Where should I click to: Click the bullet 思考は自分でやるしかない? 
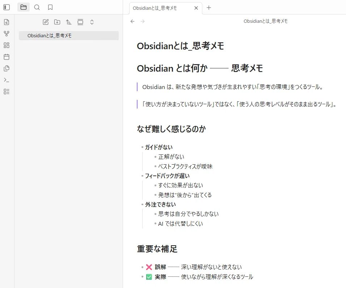pyautogui.click(x=188, y=214)
